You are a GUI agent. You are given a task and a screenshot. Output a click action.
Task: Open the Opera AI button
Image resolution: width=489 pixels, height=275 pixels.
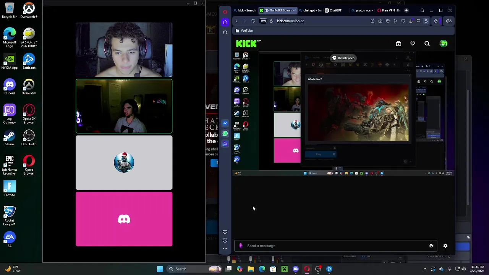449,21
